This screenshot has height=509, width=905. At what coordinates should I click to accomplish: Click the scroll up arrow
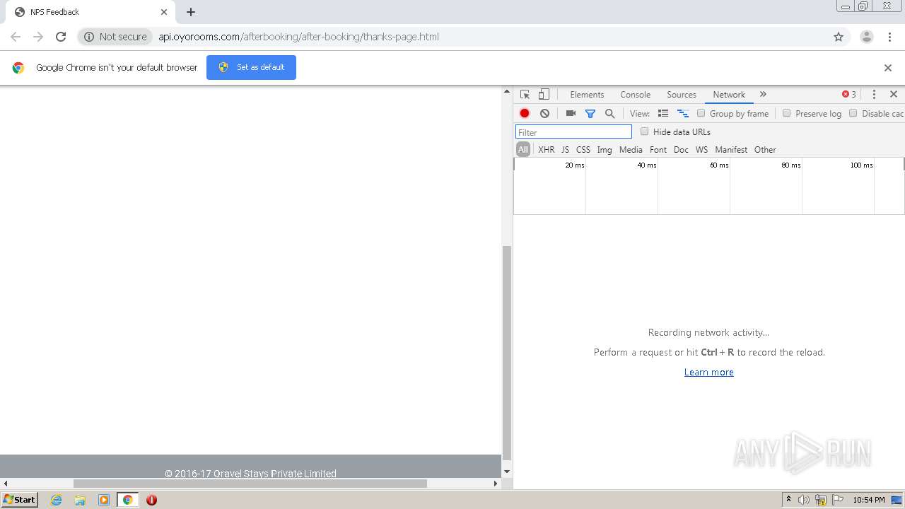506,92
